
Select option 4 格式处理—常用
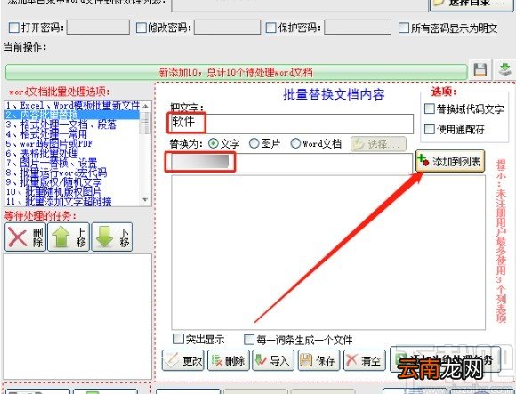[72, 134]
